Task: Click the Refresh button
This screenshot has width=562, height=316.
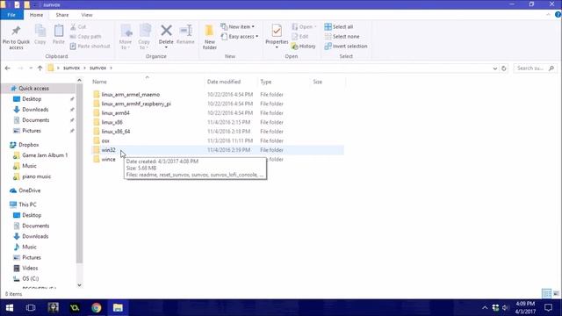Action: coord(504,68)
